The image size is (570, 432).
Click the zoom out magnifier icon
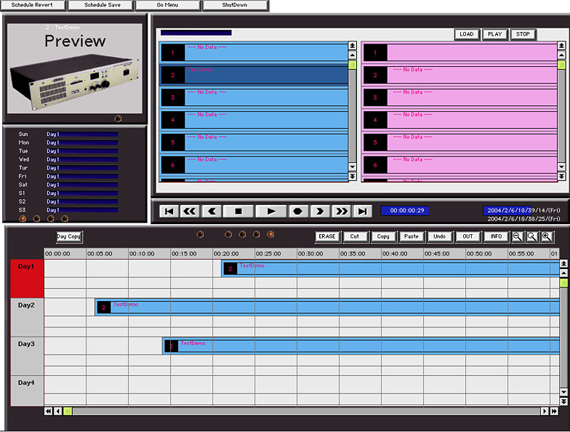[517, 236]
